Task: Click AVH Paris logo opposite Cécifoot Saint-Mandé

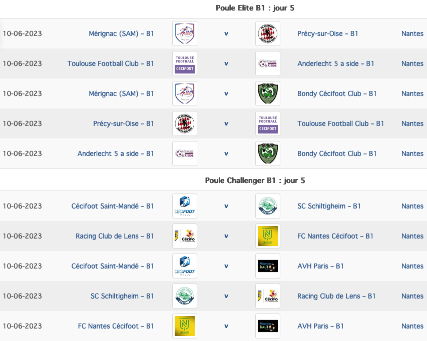Action: 268,265
